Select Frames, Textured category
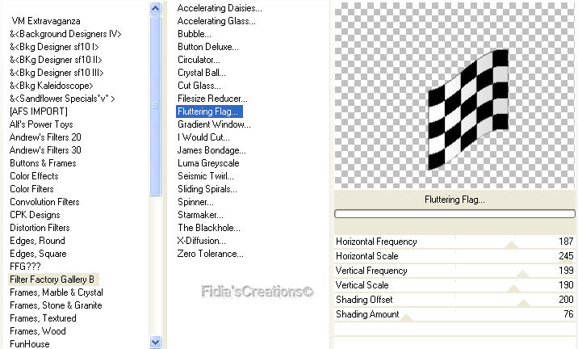Viewport: 578px width, 349px height. point(43,318)
